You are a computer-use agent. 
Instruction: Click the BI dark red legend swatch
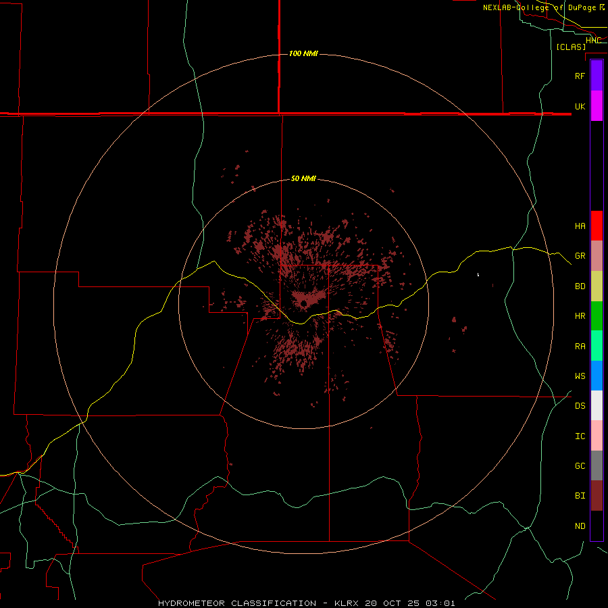coord(597,496)
